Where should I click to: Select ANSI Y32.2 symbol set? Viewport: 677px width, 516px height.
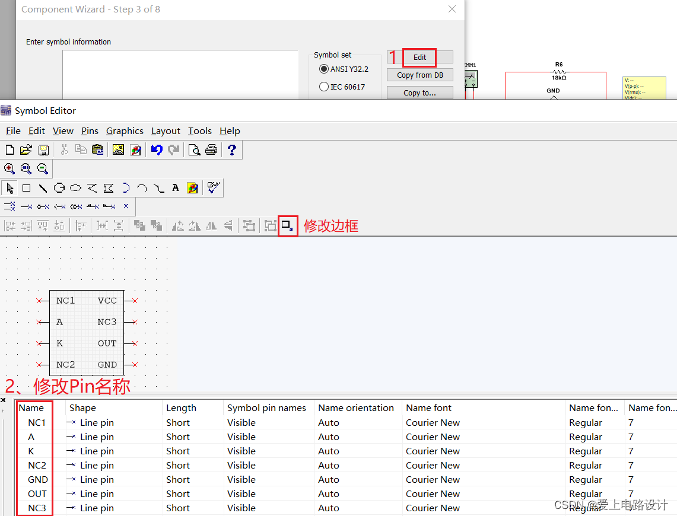(x=344, y=69)
